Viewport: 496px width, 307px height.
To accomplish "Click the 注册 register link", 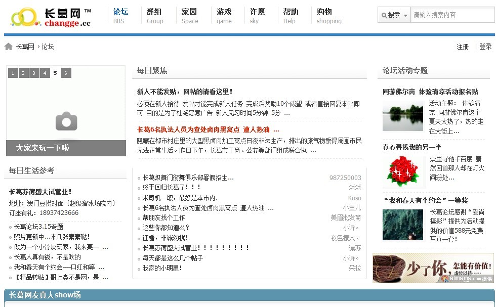I will click(x=463, y=47).
